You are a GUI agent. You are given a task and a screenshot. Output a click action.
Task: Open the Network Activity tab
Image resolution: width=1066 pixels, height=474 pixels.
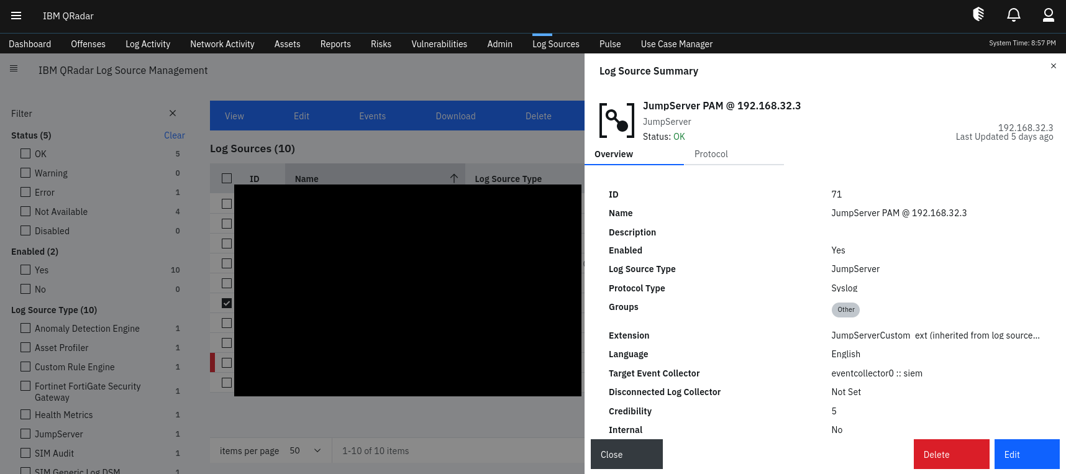coord(222,44)
